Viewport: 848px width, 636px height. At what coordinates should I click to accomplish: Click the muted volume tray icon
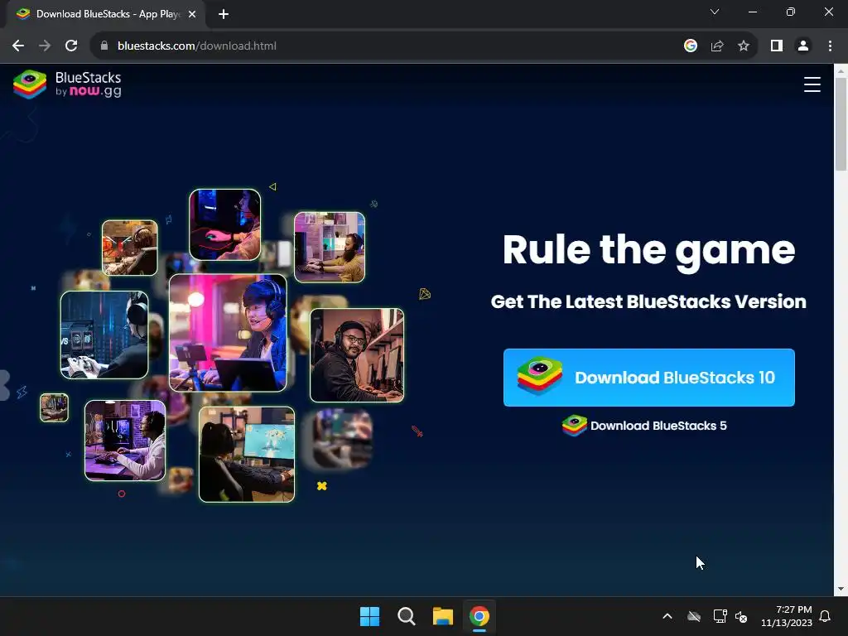pyautogui.click(x=741, y=616)
